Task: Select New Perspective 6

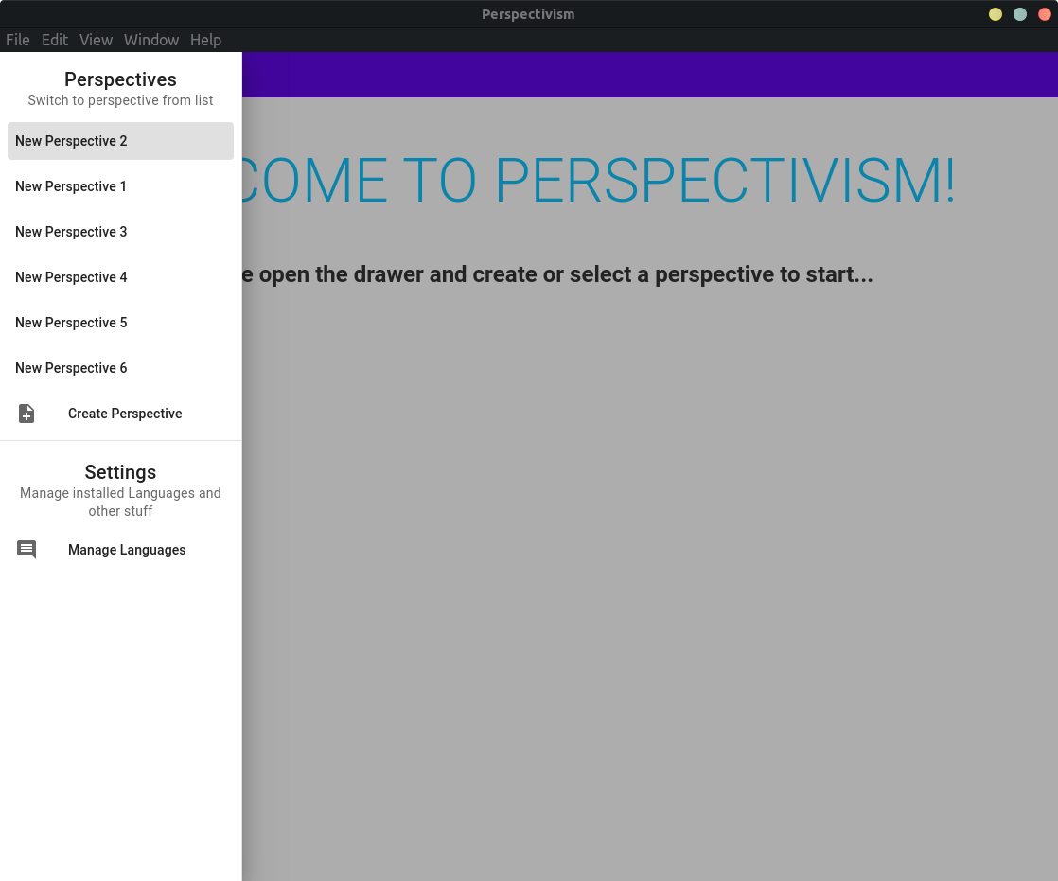Action: 121,368
